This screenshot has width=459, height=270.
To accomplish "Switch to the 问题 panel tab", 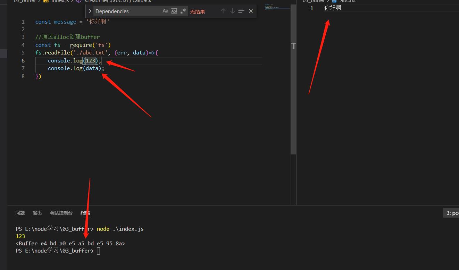I will pyautogui.click(x=20, y=213).
